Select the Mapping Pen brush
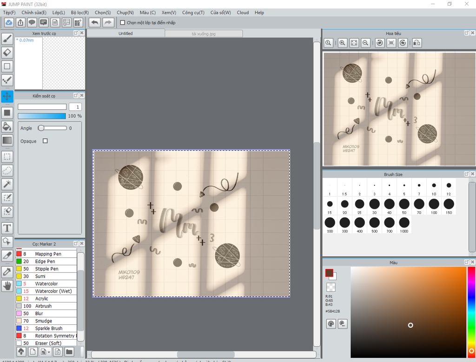Image resolution: width=476 pixels, height=362 pixels. (46, 254)
